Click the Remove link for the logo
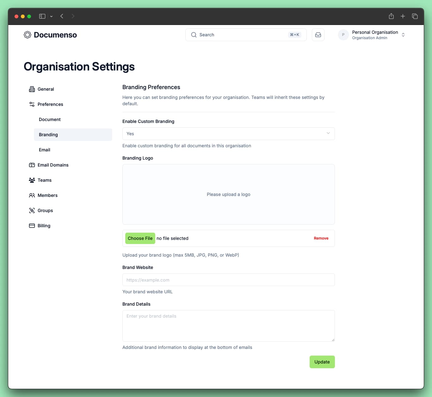 coord(321,238)
